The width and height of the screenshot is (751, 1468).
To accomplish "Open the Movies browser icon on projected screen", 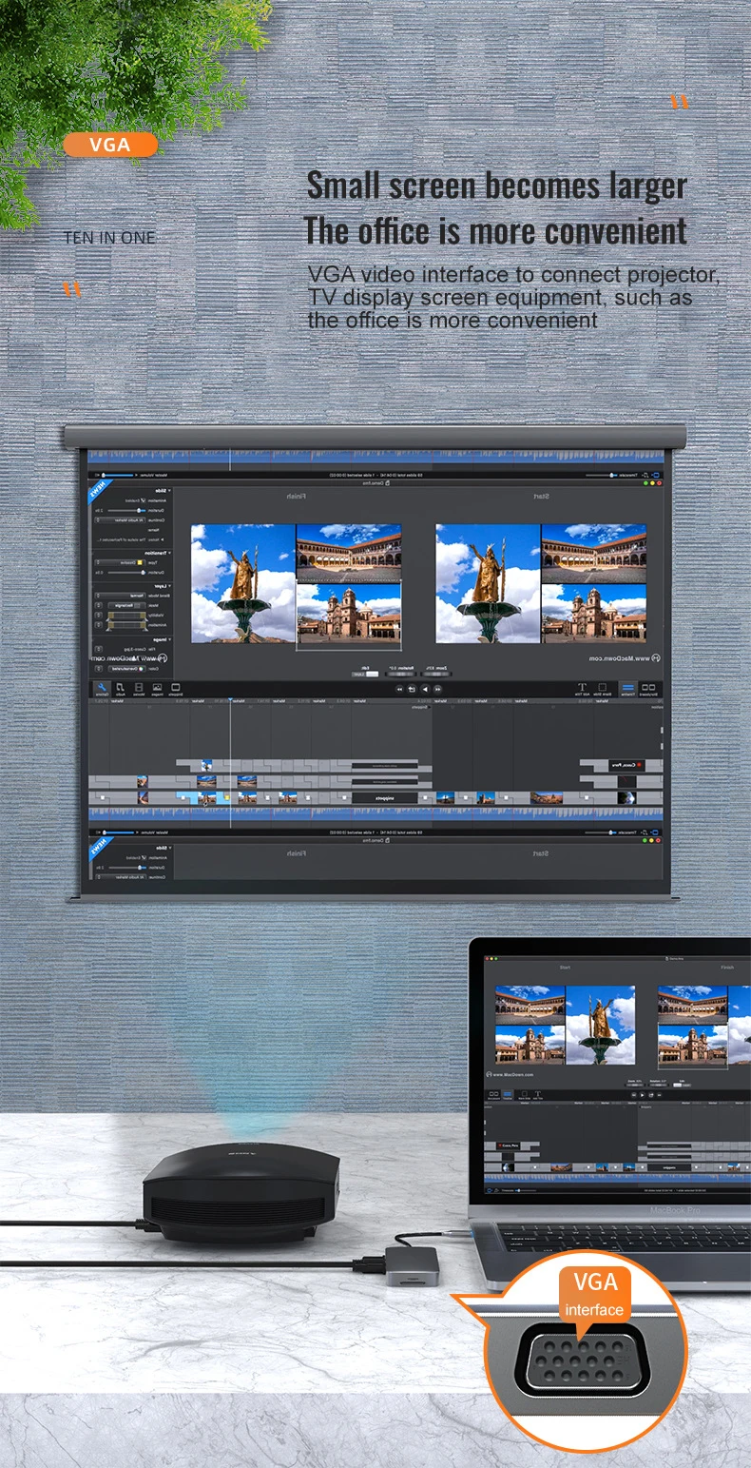I will (139, 689).
